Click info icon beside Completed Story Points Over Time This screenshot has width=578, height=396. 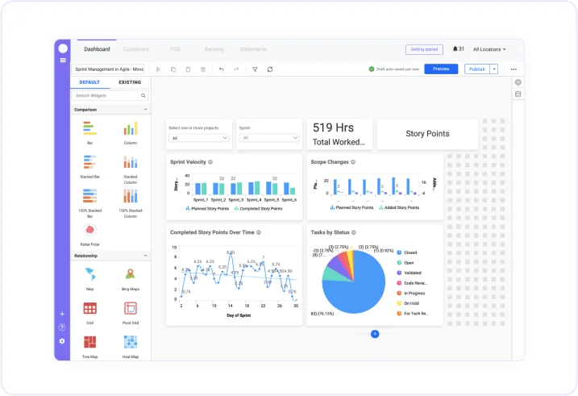(259, 232)
